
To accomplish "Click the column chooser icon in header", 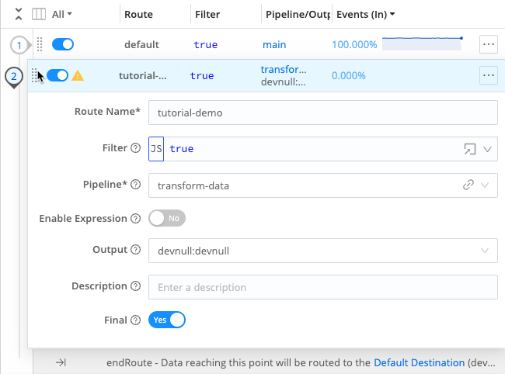I will click(x=38, y=14).
